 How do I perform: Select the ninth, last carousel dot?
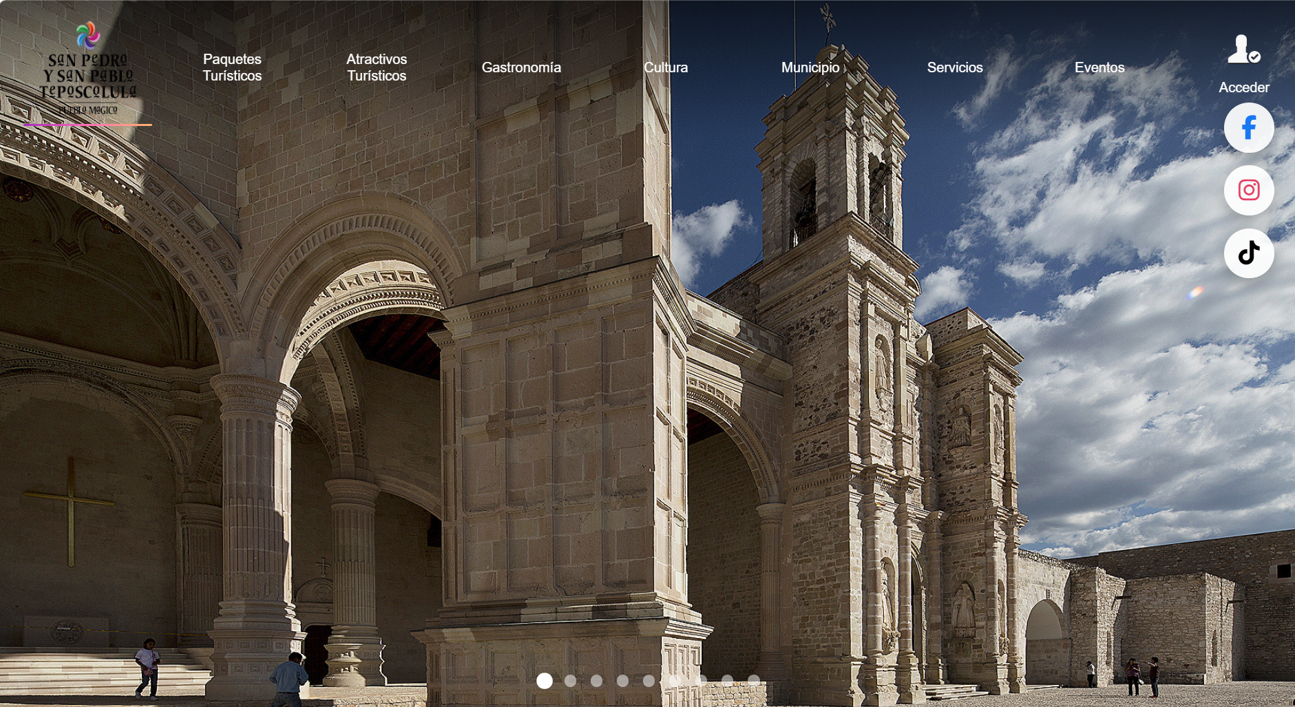[x=754, y=681]
